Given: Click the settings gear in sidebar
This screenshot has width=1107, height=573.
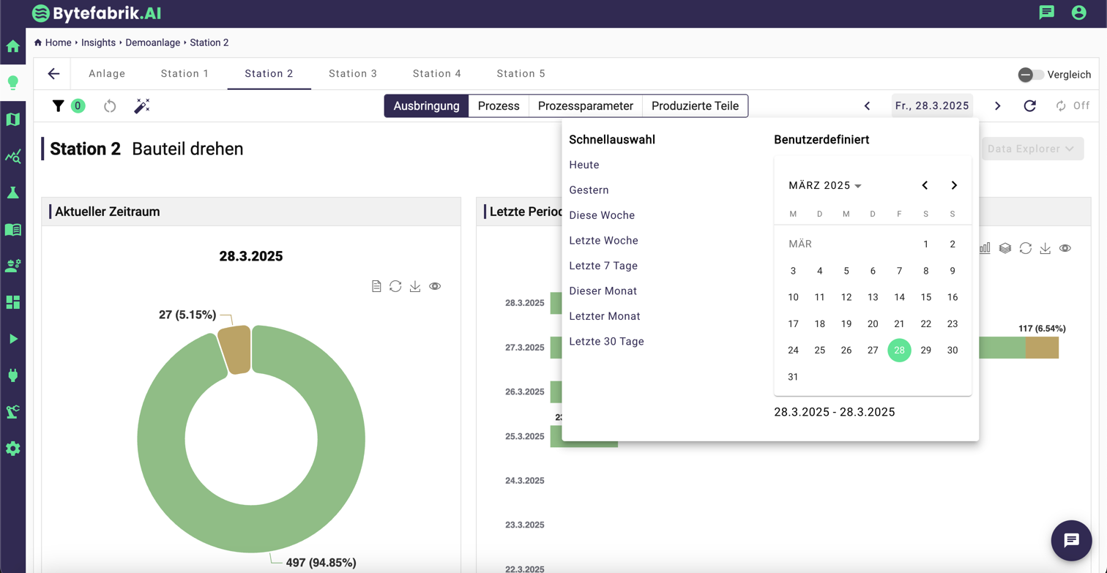Looking at the screenshot, I should [13, 449].
